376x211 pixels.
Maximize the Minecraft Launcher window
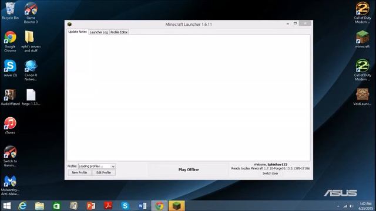click(295, 23)
